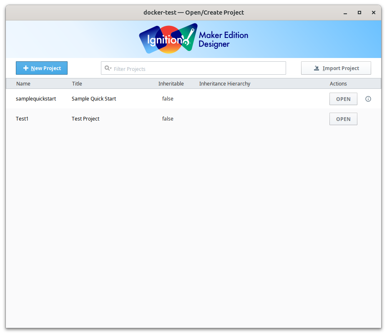Sort by the Title column header
This screenshot has width=387, height=335.
point(77,83)
